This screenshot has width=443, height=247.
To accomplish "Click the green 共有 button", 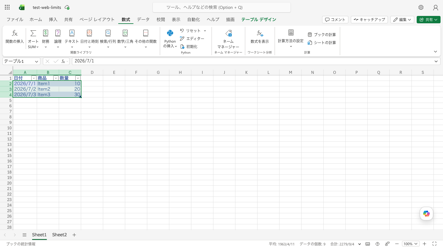I will click(x=429, y=20).
